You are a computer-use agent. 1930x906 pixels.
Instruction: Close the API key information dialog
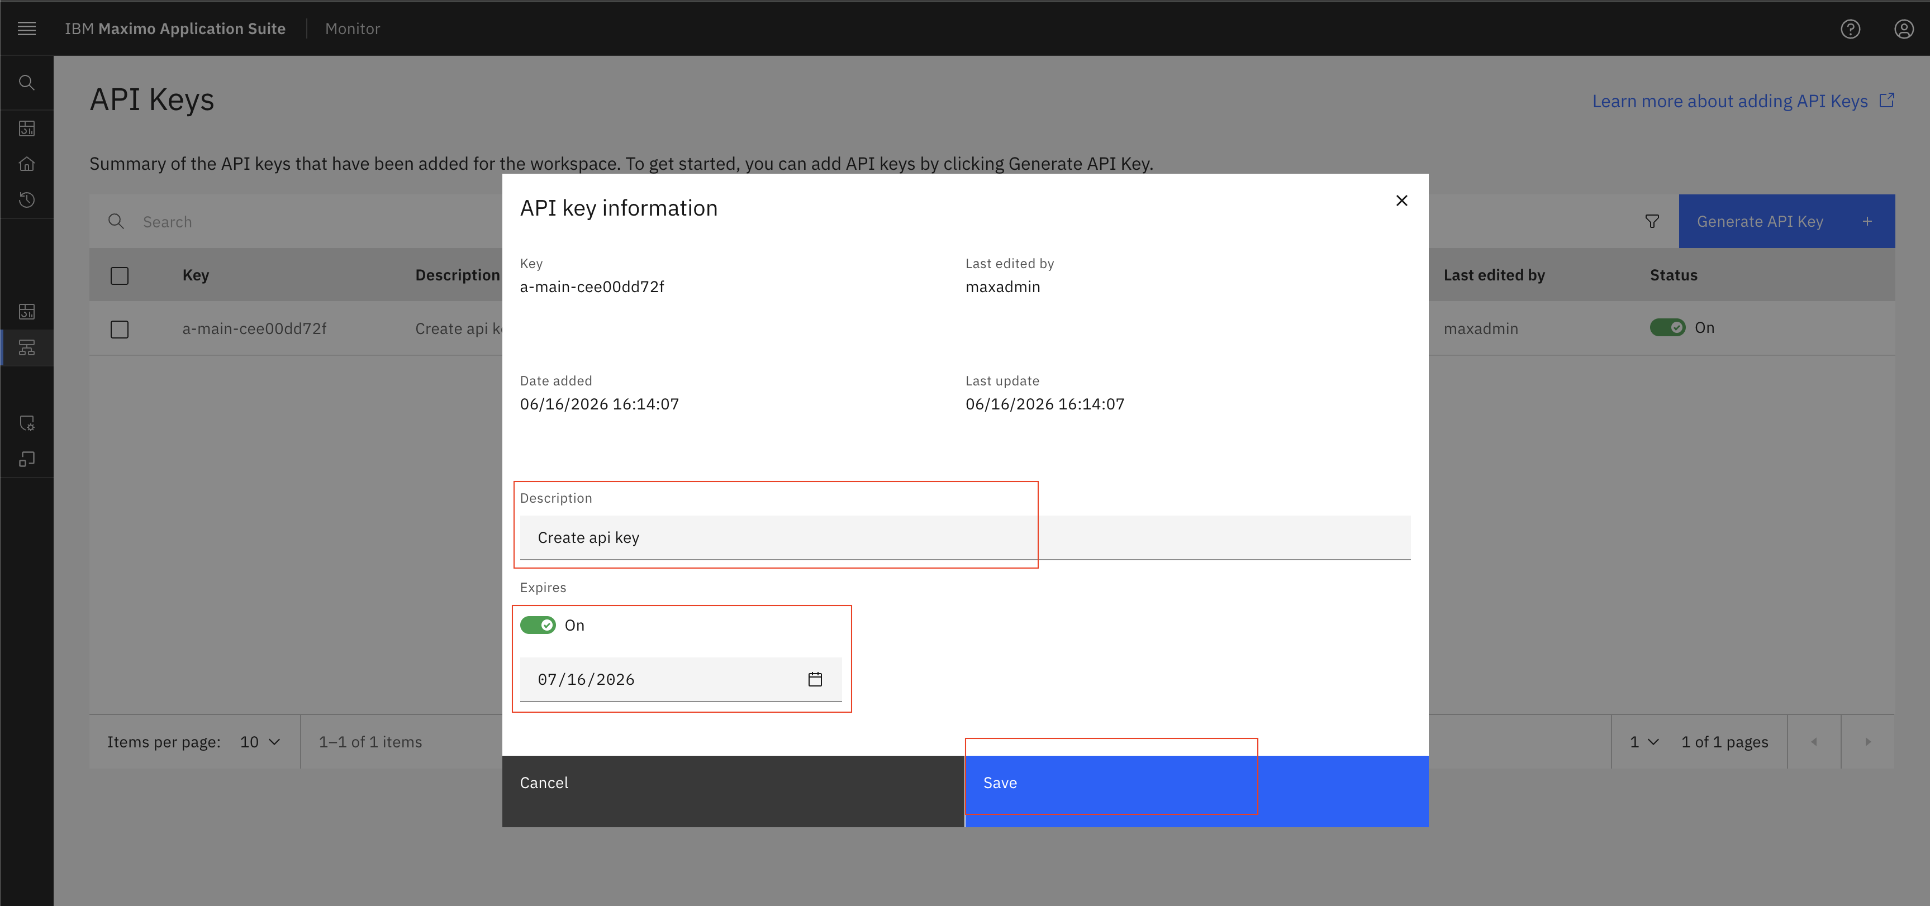(x=1401, y=201)
